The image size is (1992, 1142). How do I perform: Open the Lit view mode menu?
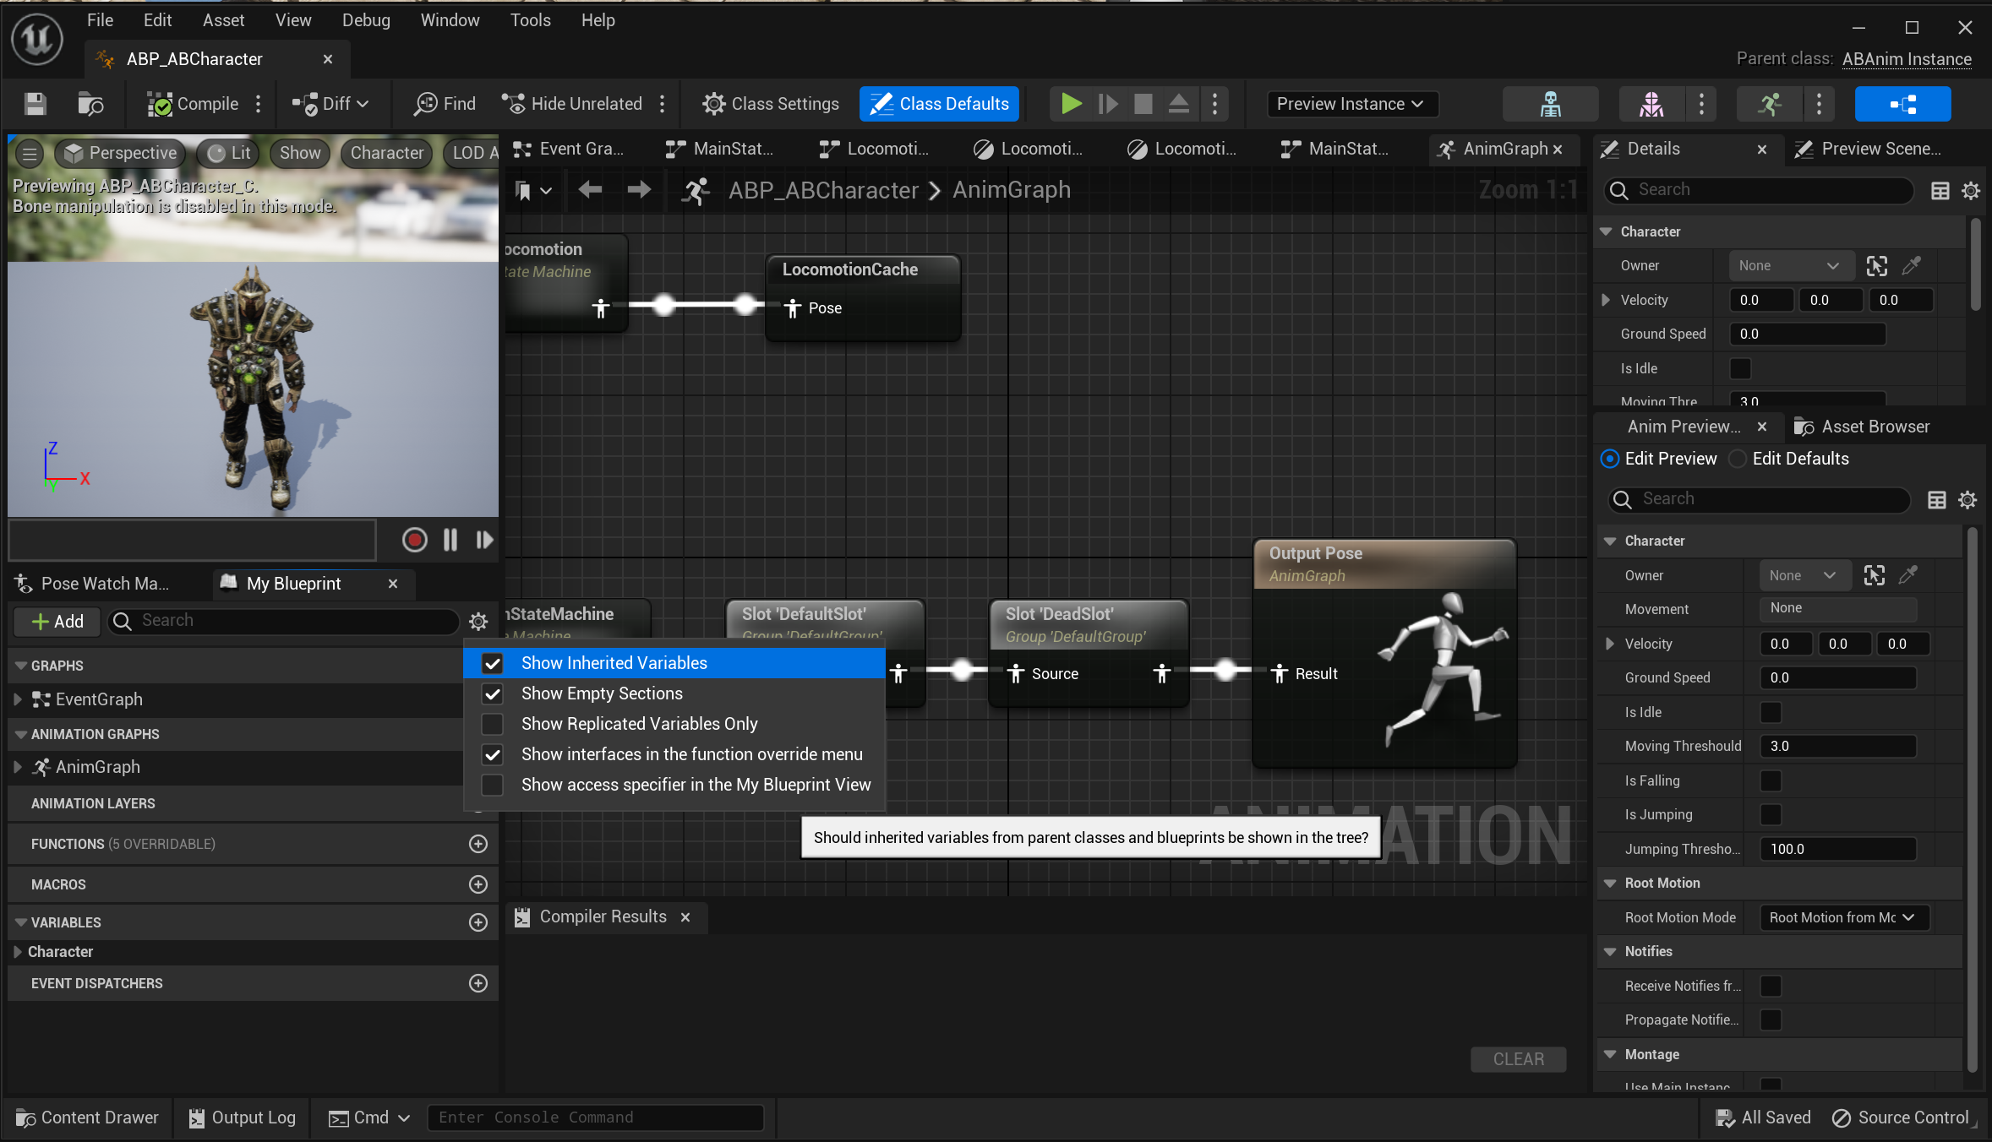point(229,153)
